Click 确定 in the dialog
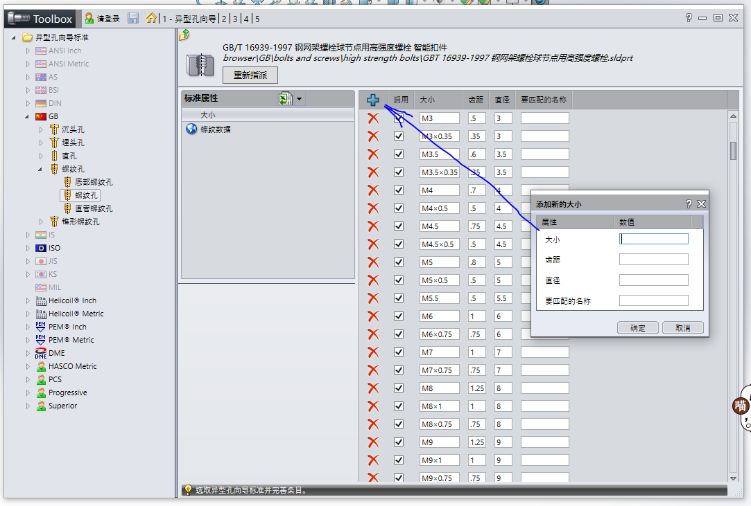The image size is (751, 506). [637, 327]
